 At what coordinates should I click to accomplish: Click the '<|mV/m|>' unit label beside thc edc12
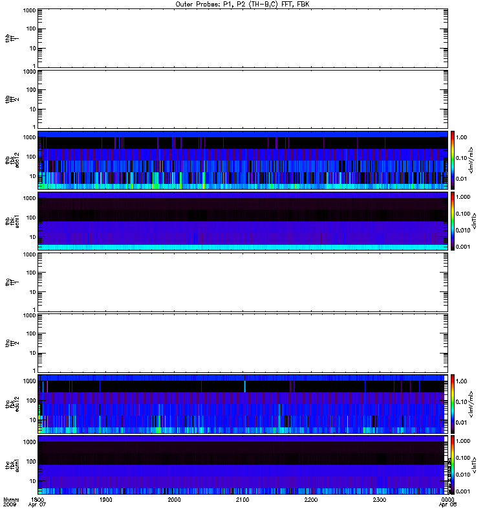(x=471, y=404)
